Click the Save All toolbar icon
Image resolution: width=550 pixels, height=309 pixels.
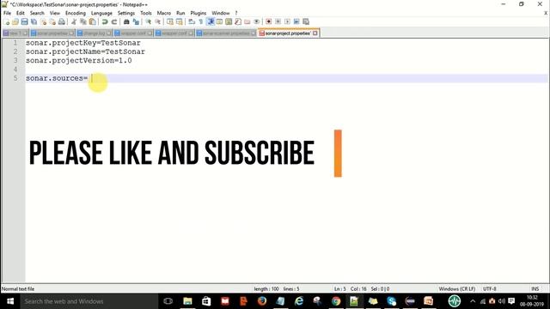(34, 21)
